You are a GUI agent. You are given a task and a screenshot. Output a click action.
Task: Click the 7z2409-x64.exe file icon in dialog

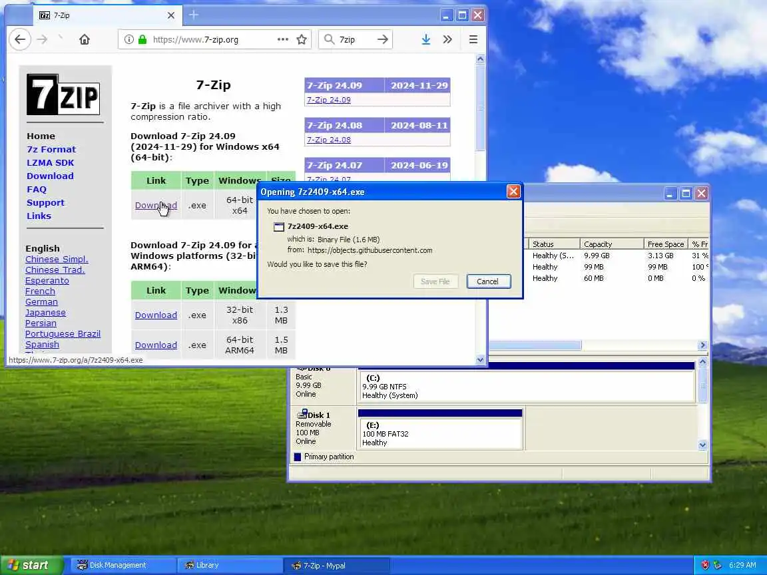[x=279, y=227]
